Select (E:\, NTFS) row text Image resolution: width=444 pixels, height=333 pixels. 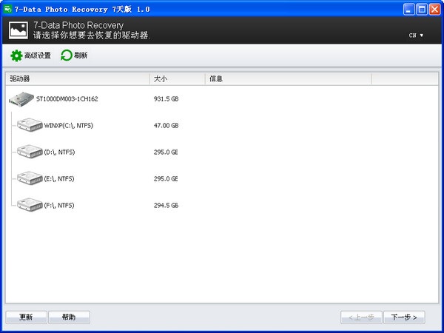coord(59,178)
